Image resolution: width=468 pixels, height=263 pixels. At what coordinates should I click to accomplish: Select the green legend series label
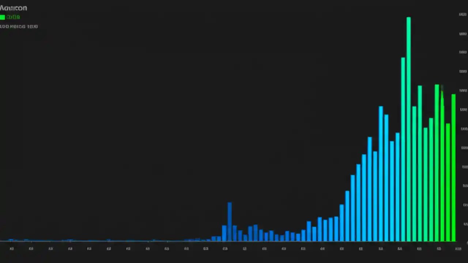[13, 17]
